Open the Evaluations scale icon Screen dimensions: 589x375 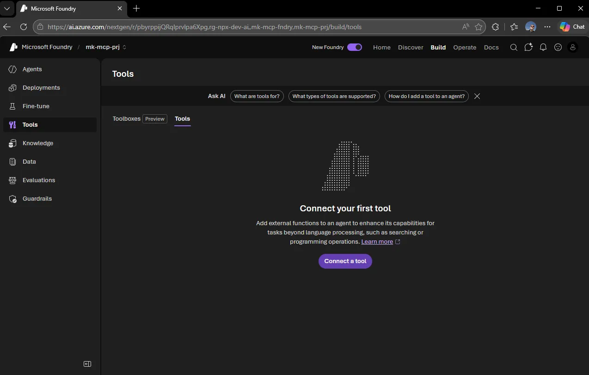pos(13,180)
